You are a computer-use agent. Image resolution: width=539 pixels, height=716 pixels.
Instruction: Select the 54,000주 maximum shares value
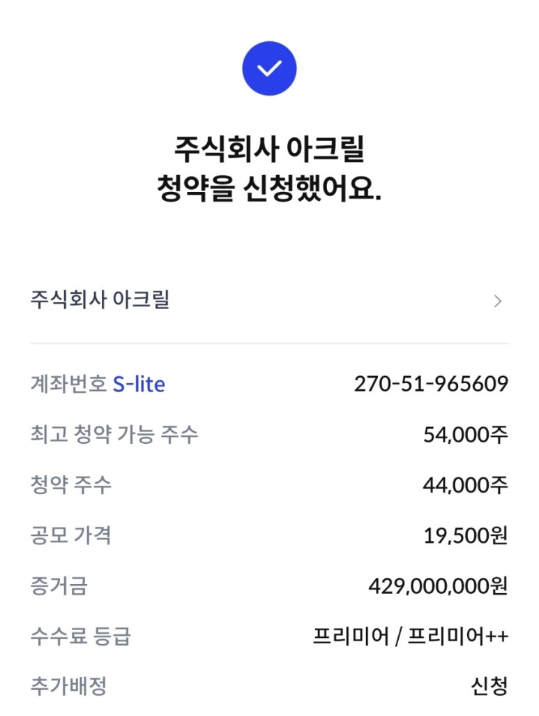[465, 435]
